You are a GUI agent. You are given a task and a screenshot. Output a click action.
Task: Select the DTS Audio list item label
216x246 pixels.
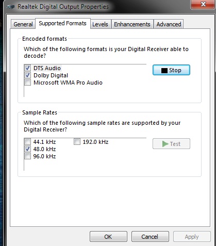[x=47, y=68]
